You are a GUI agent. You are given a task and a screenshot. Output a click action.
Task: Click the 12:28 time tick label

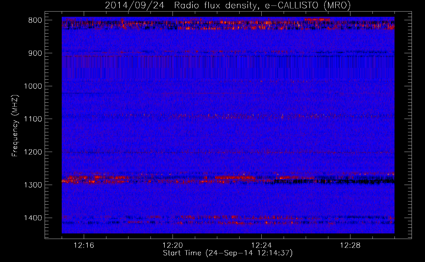pos(350,245)
